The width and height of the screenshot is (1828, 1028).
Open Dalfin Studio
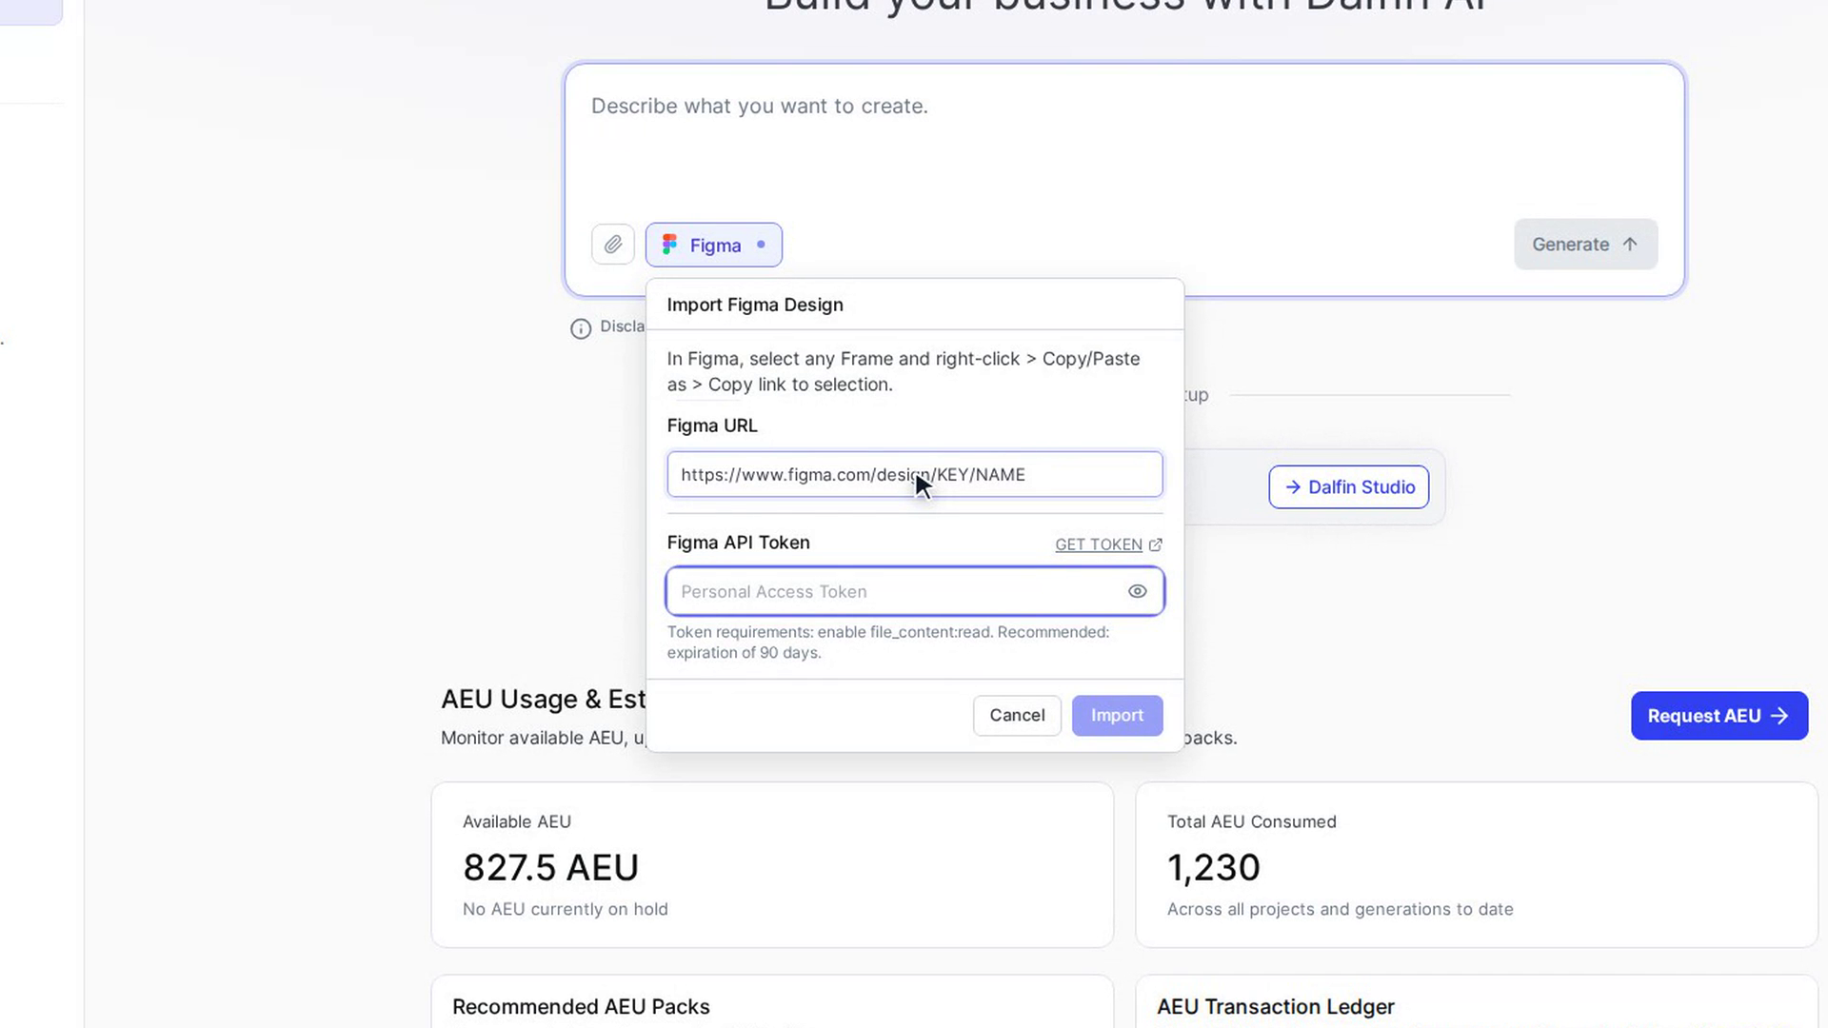(1348, 486)
